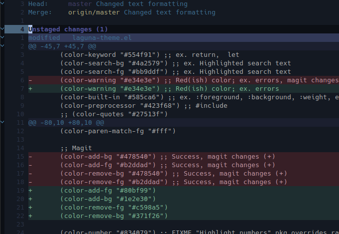Click added line color-add-bg "#1e2e30"

184,199
